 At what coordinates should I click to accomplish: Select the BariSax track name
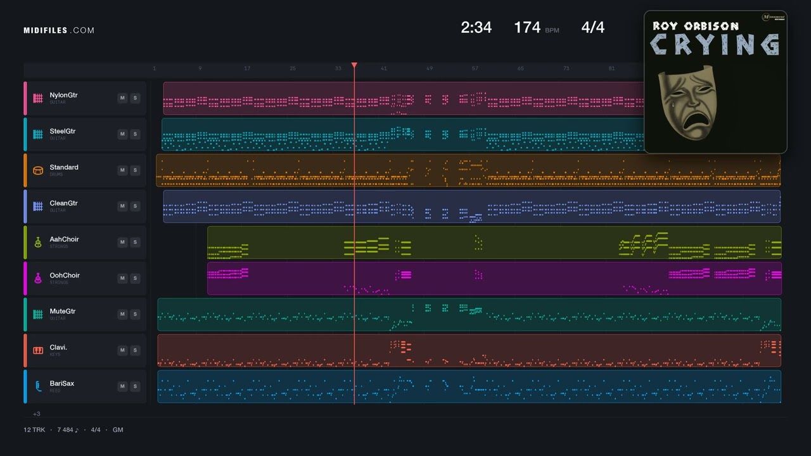tap(61, 384)
